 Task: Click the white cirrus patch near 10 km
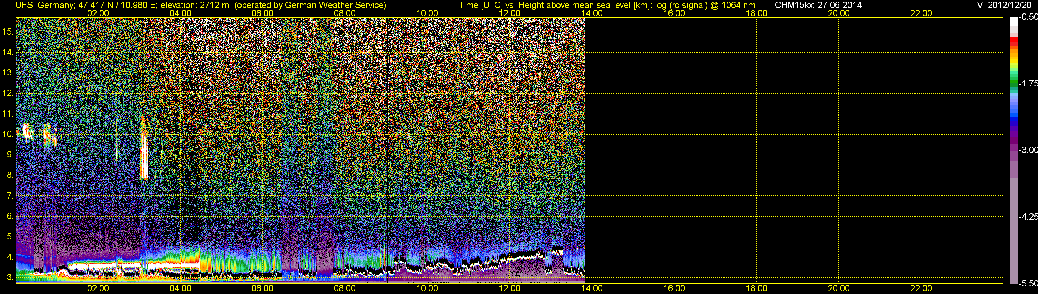click(x=27, y=132)
